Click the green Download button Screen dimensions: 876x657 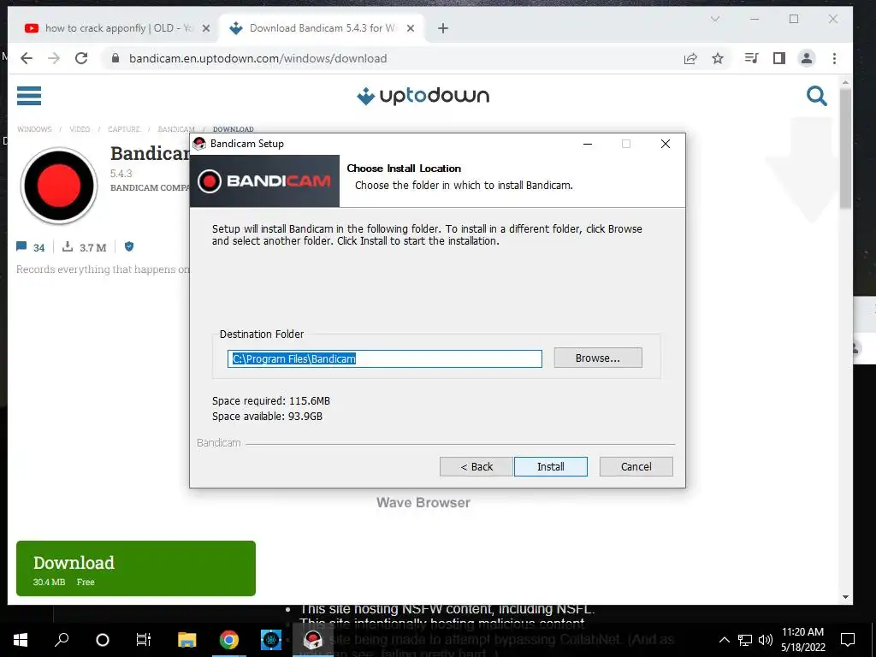136,568
